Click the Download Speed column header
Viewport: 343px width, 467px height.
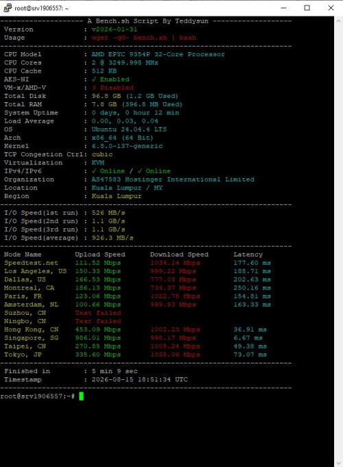pyautogui.click(x=179, y=254)
